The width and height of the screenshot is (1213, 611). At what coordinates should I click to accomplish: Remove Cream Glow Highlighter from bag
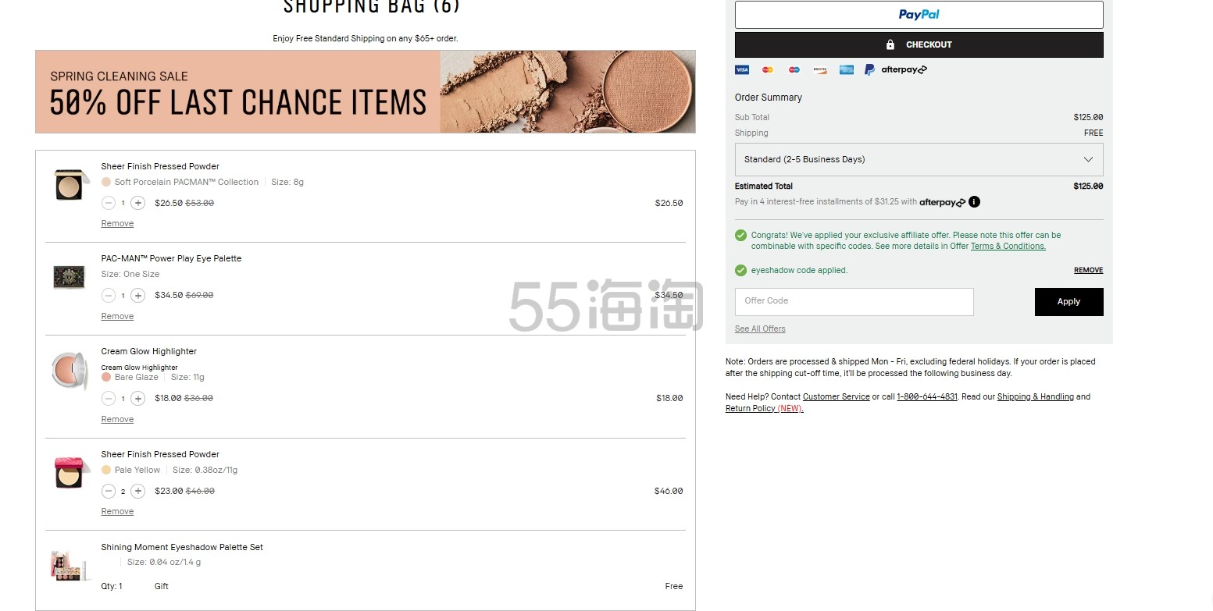coord(117,420)
